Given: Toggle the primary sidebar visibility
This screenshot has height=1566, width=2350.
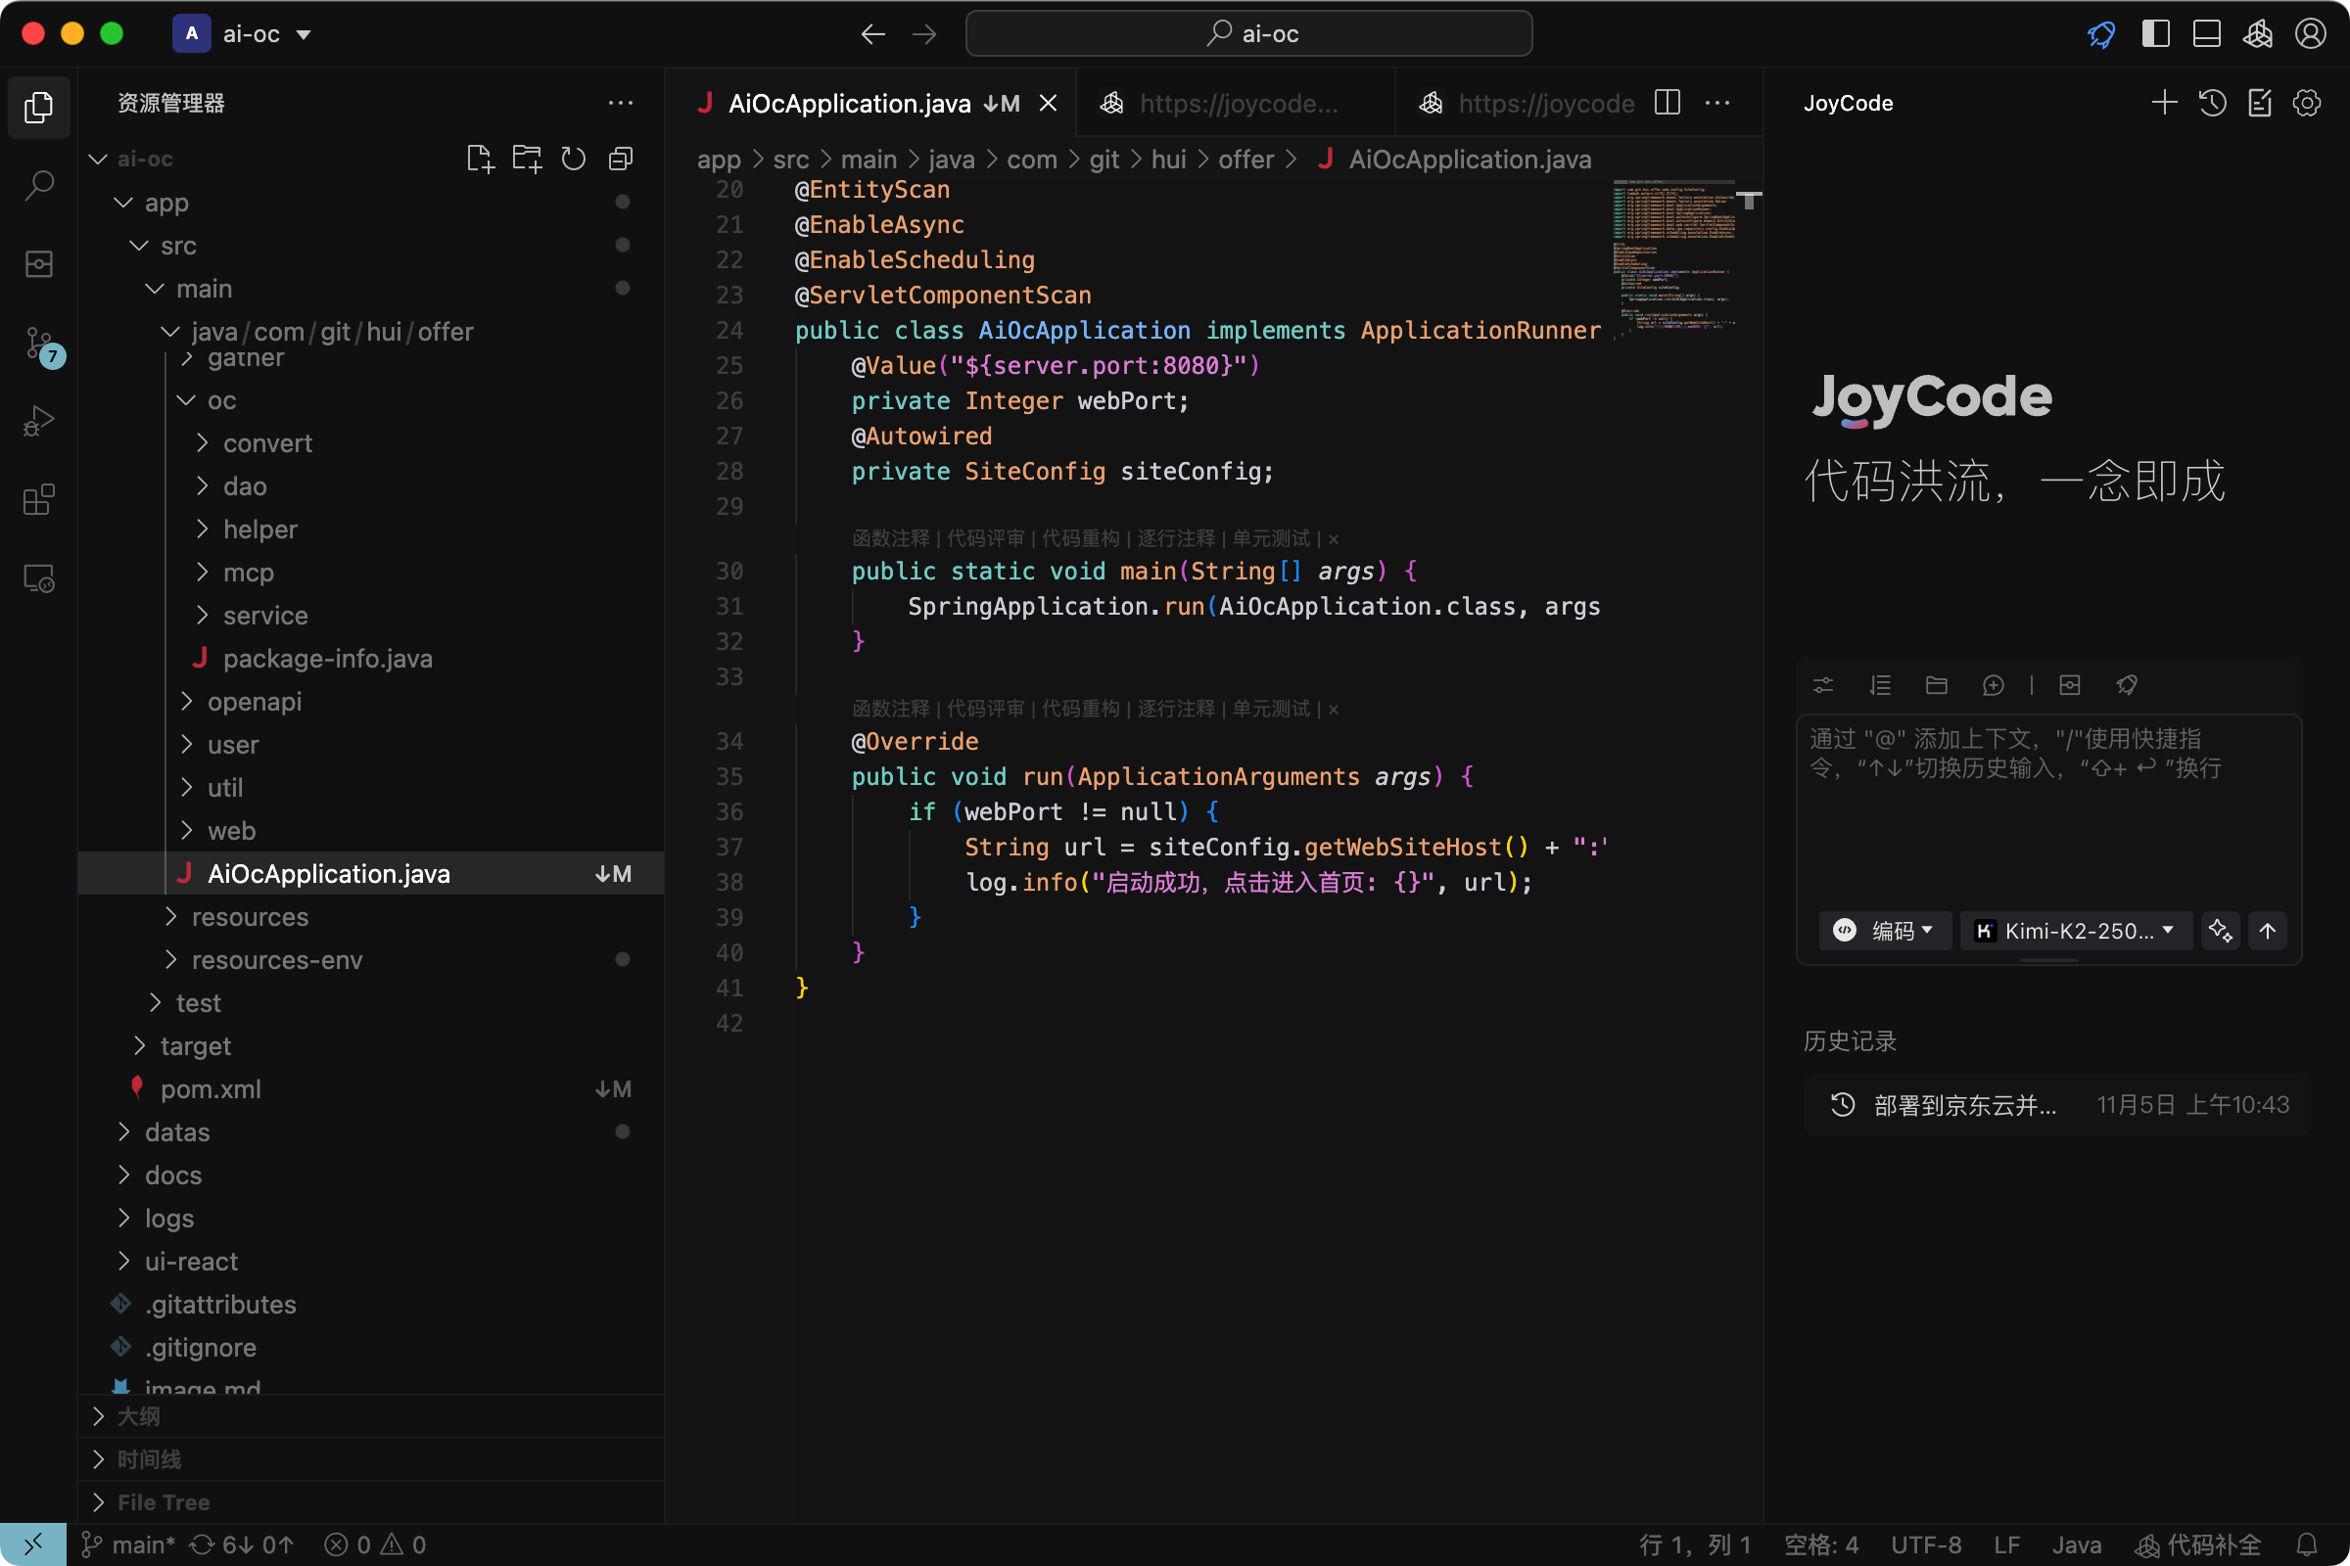Looking at the screenshot, I should 2155,34.
